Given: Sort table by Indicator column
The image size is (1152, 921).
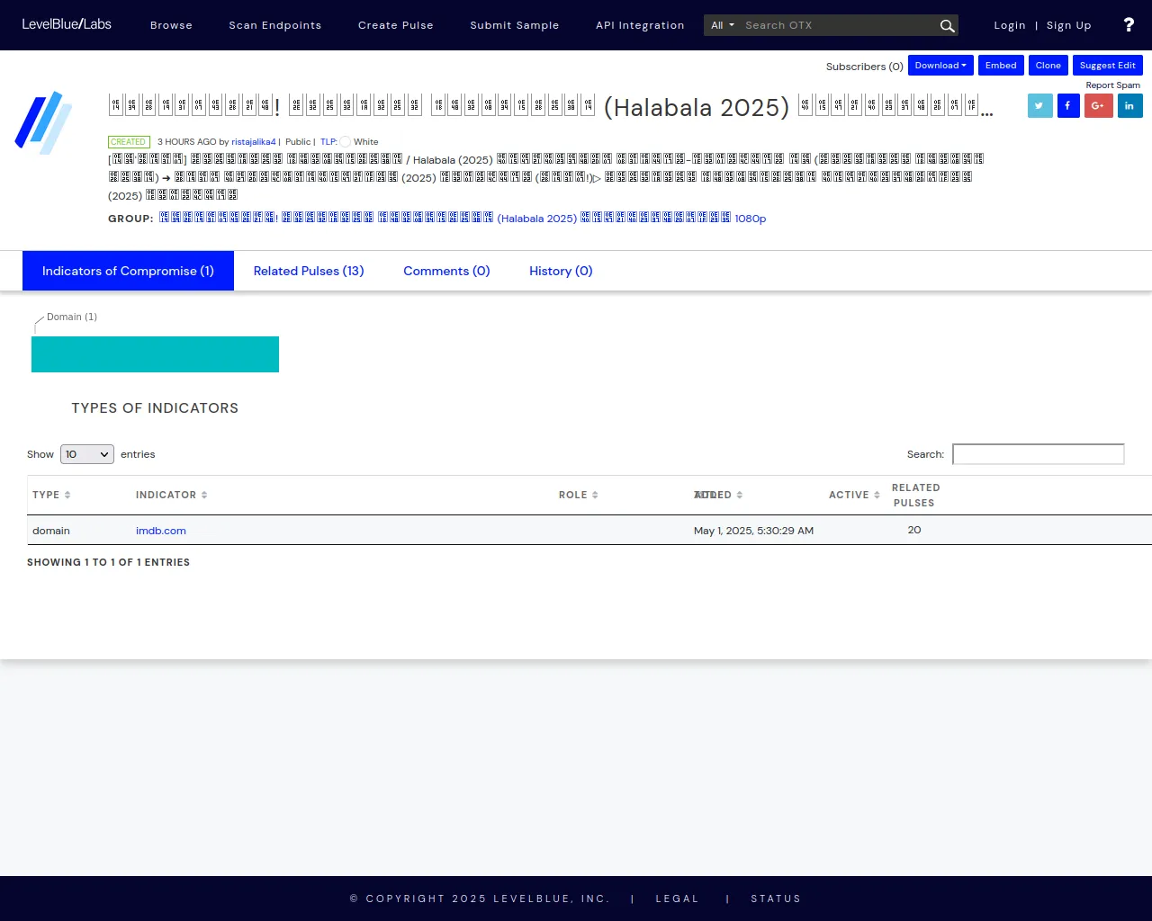Looking at the screenshot, I should [x=171, y=495].
